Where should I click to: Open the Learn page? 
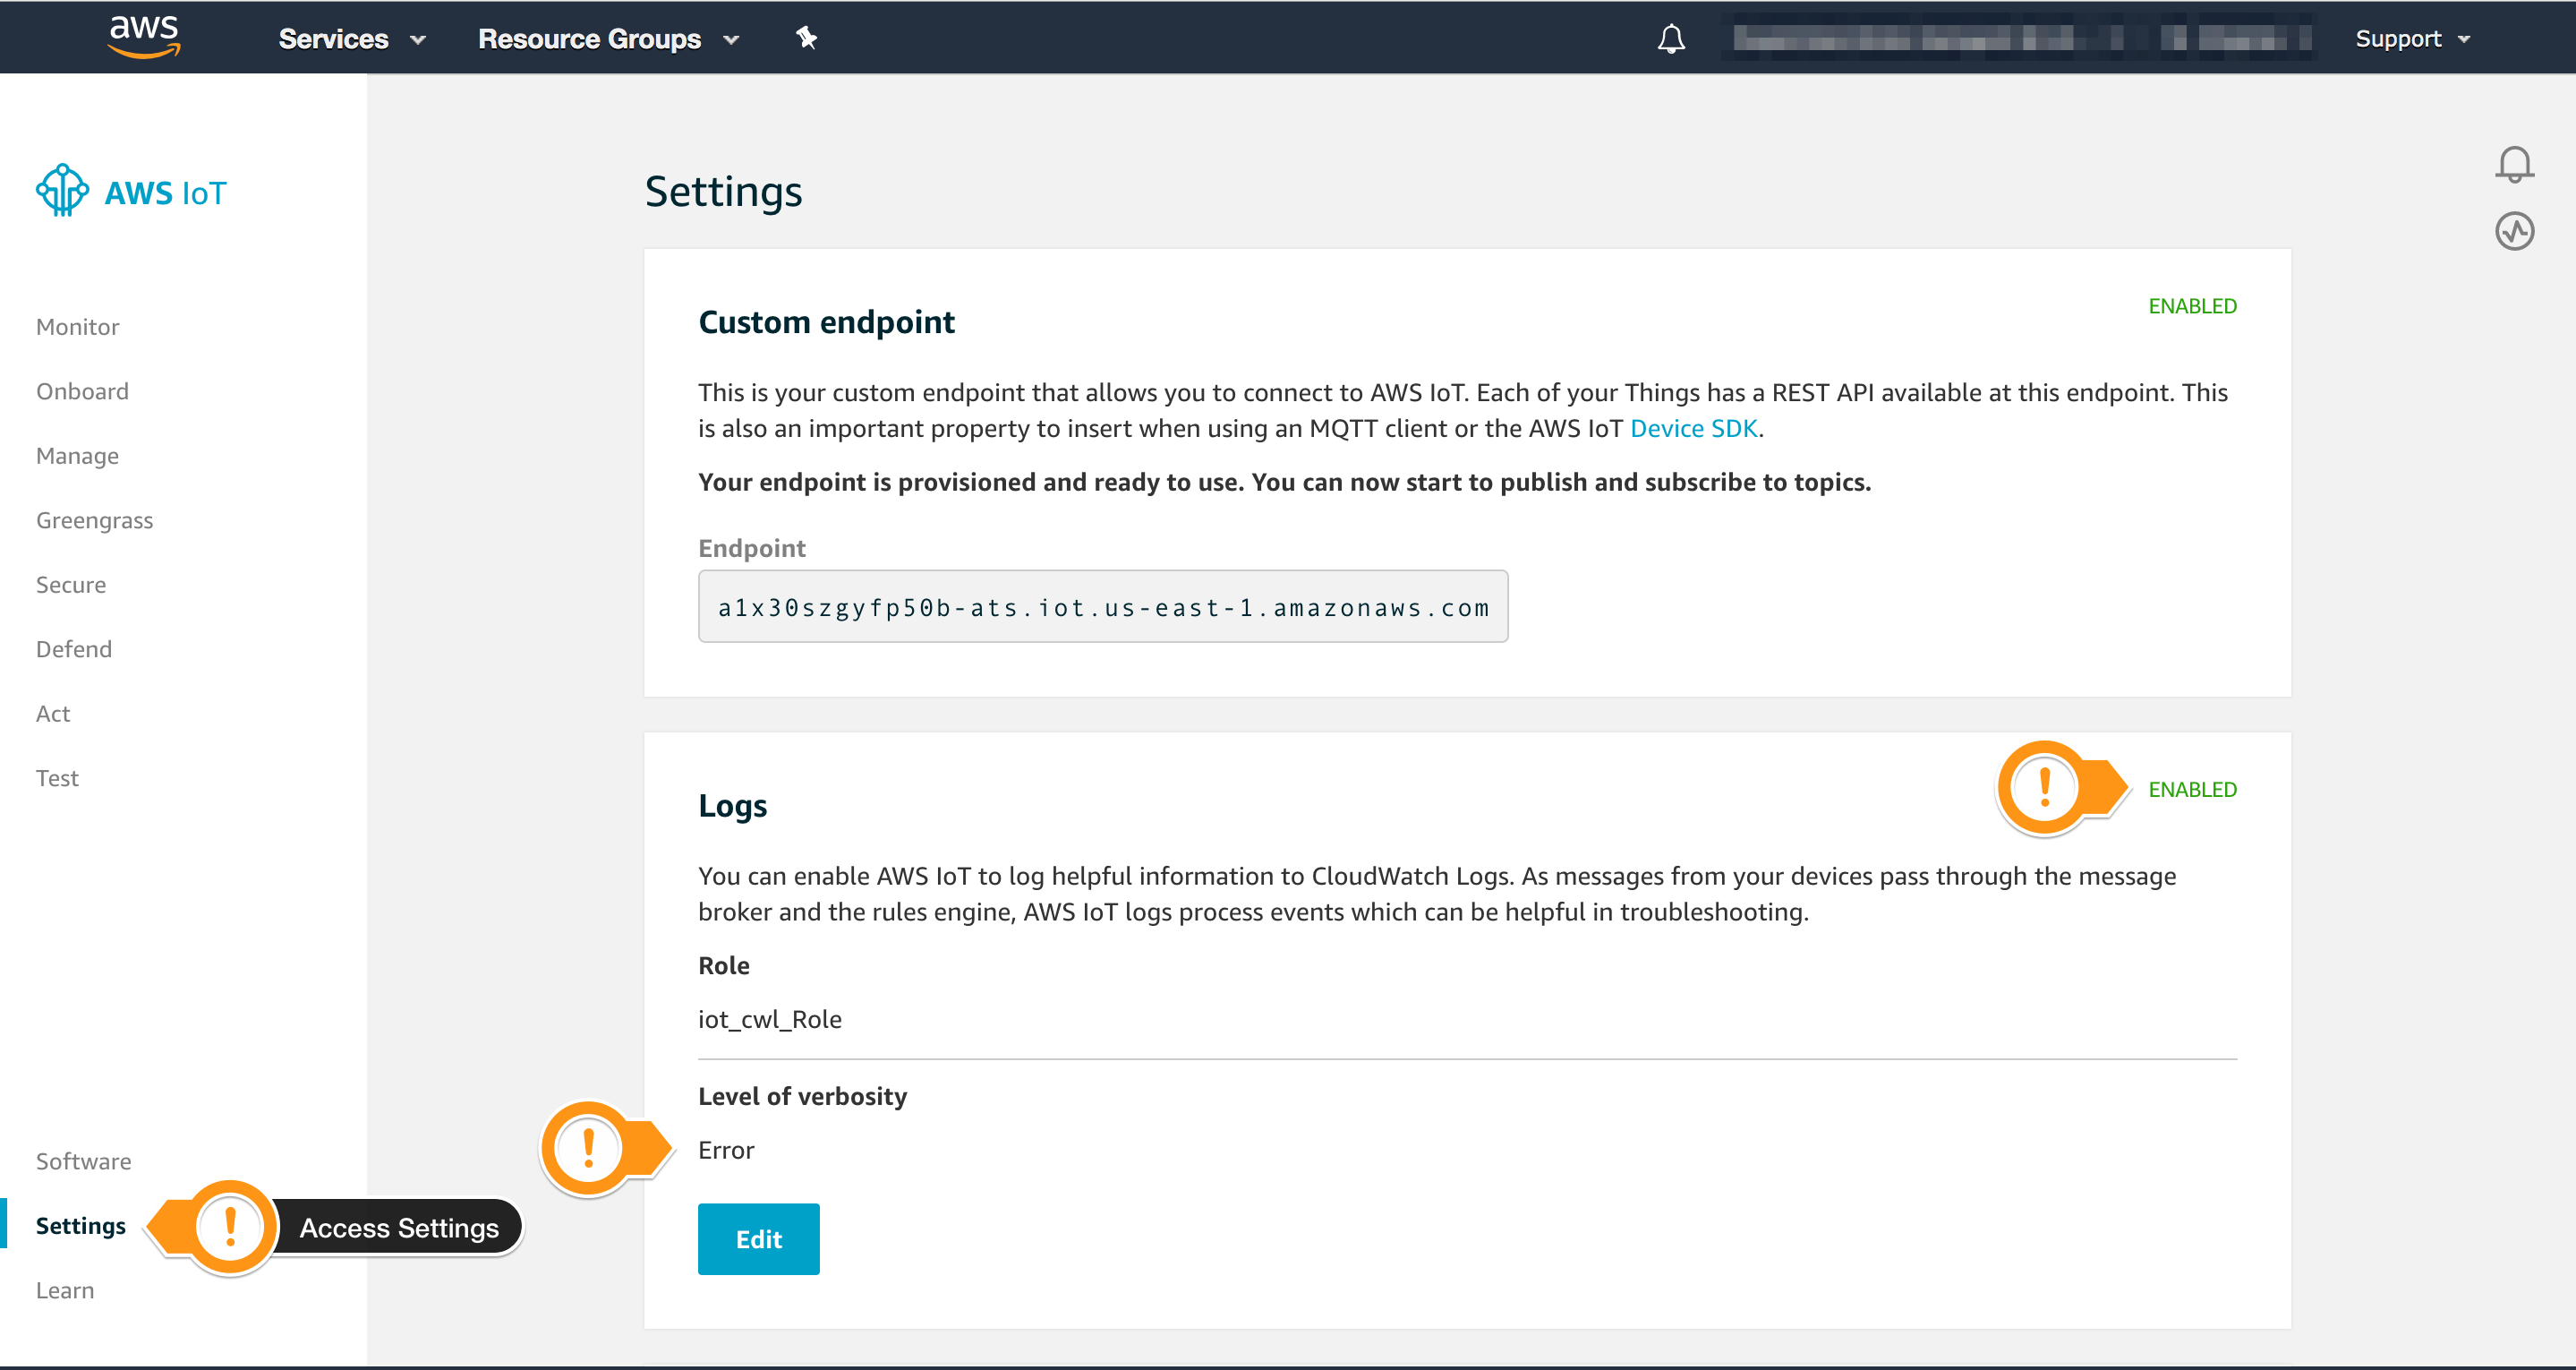click(65, 1291)
